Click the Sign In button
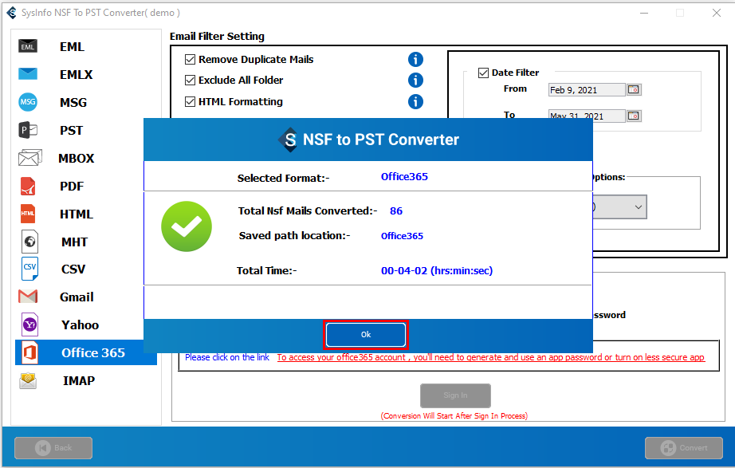This screenshot has width=735, height=468. click(455, 395)
